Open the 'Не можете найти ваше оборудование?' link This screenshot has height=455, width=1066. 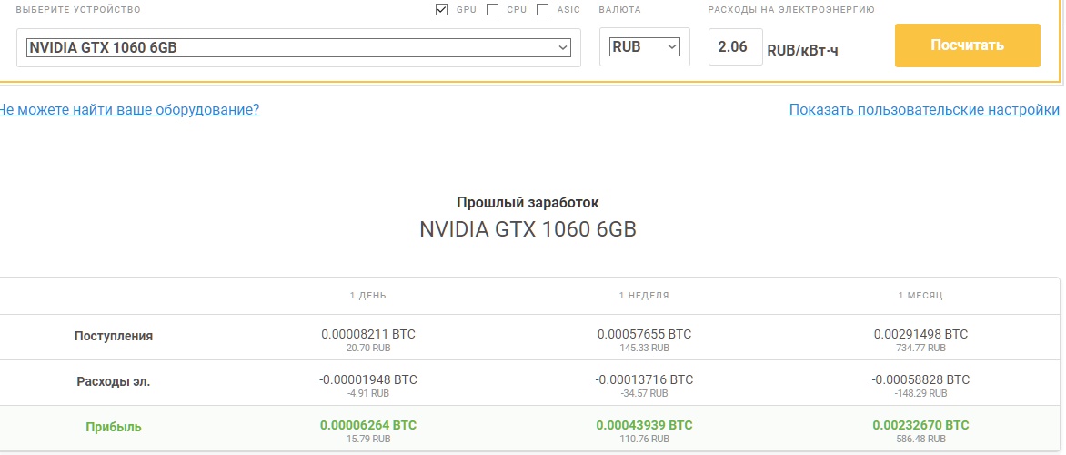[129, 109]
